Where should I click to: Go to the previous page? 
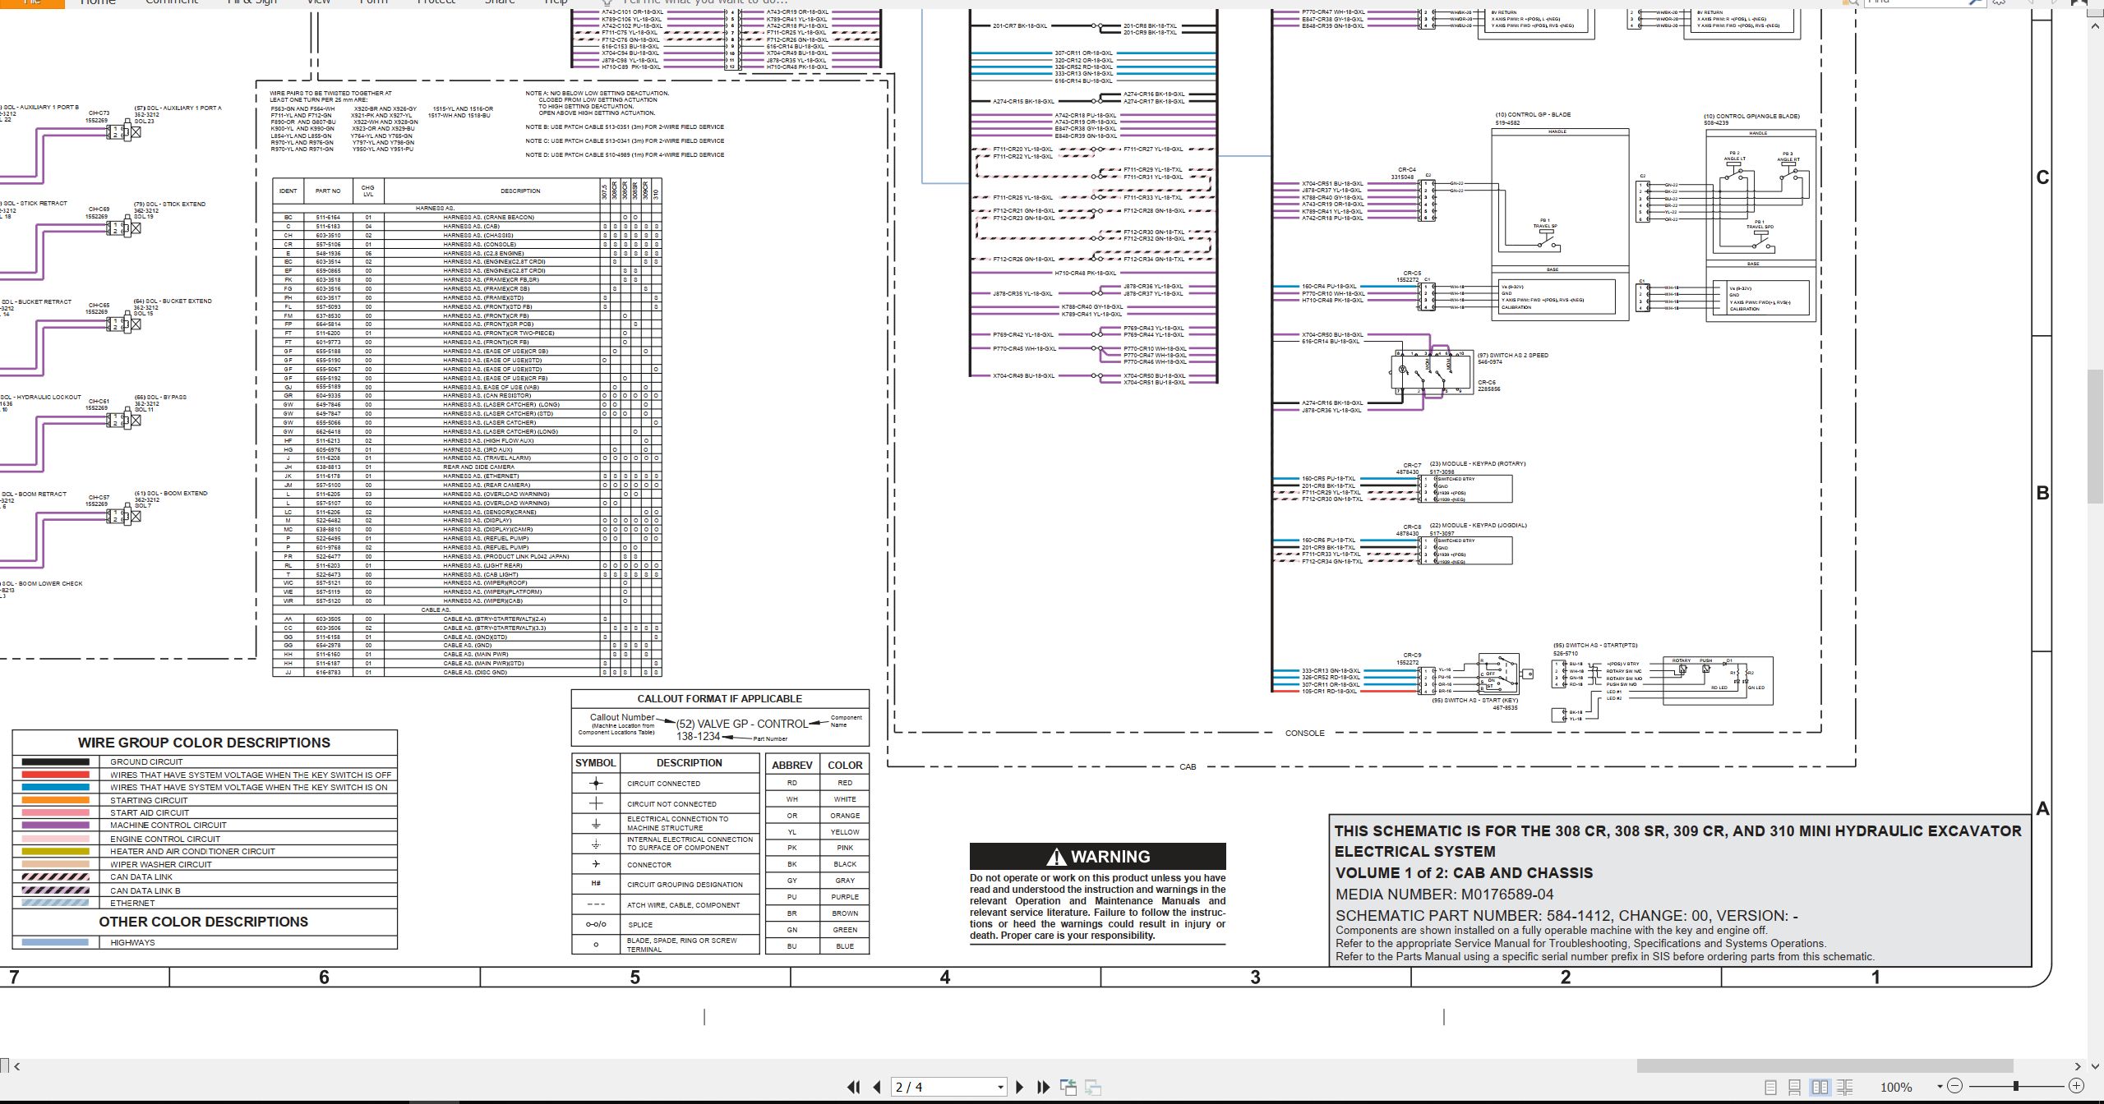coord(877,1087)
